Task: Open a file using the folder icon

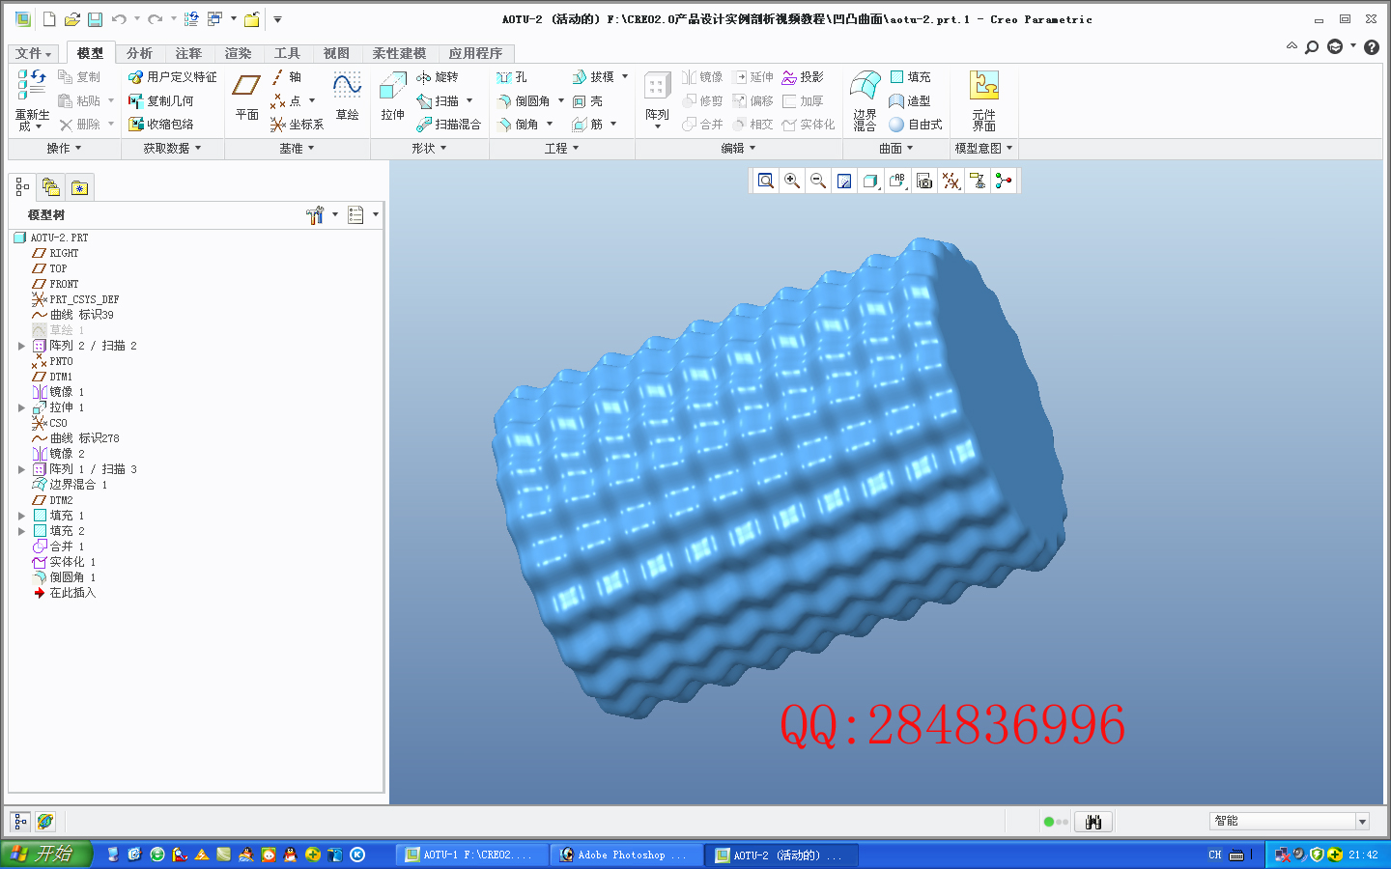Action: click(x=71, y=19)
